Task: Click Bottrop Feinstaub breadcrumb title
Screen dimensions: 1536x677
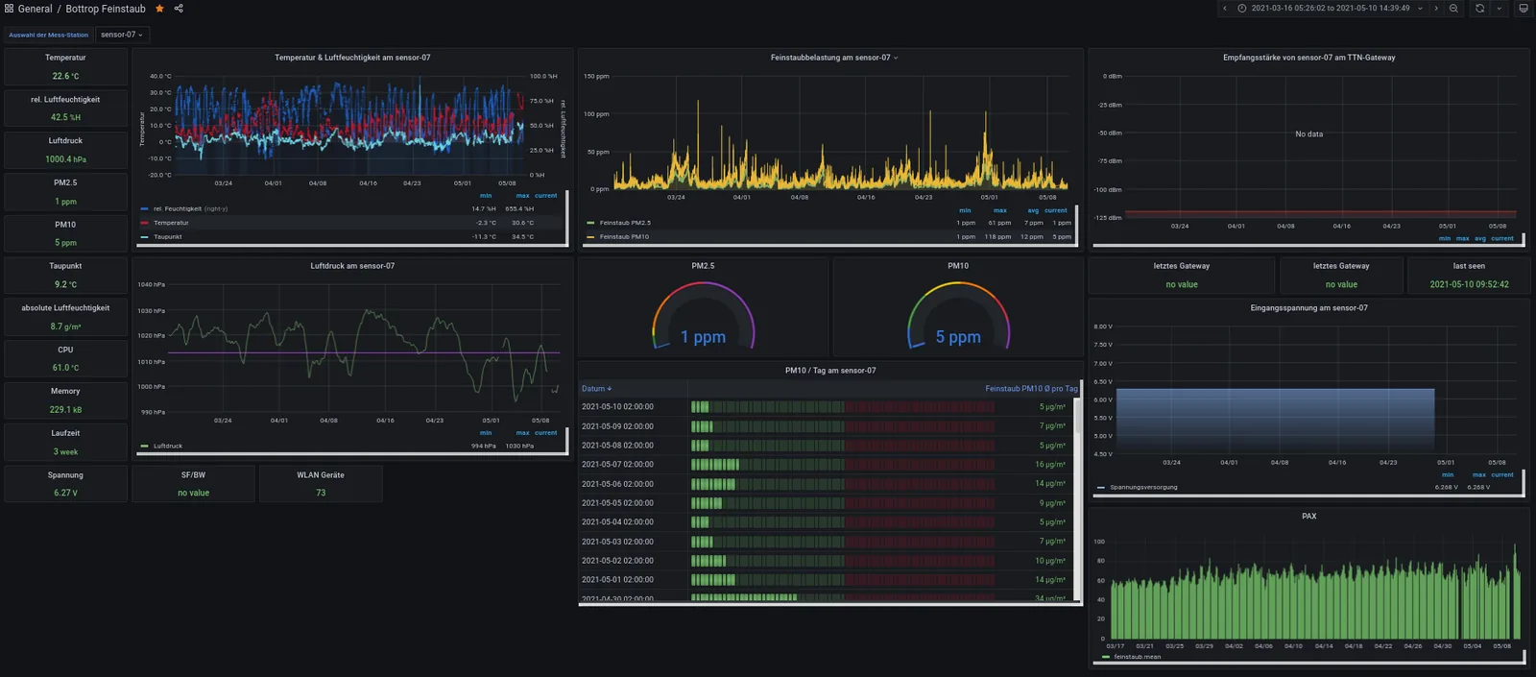Action: tap(106, 9)
